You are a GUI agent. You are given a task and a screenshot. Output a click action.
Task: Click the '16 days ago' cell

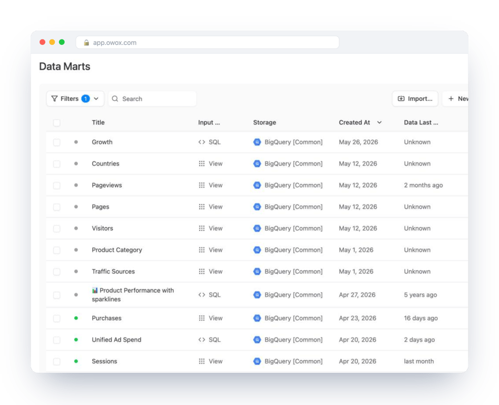(x=420, y=318)
